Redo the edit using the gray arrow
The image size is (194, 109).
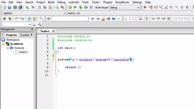[32, 7]
